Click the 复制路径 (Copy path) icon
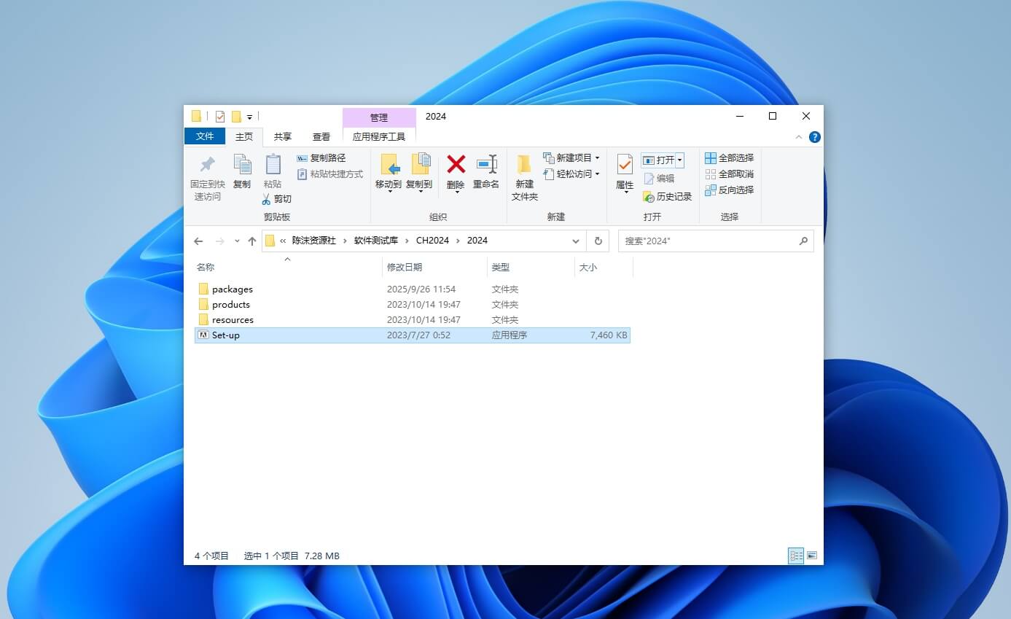The height and width of the screenshot is (619, 1011). click(x=303, y=158)
